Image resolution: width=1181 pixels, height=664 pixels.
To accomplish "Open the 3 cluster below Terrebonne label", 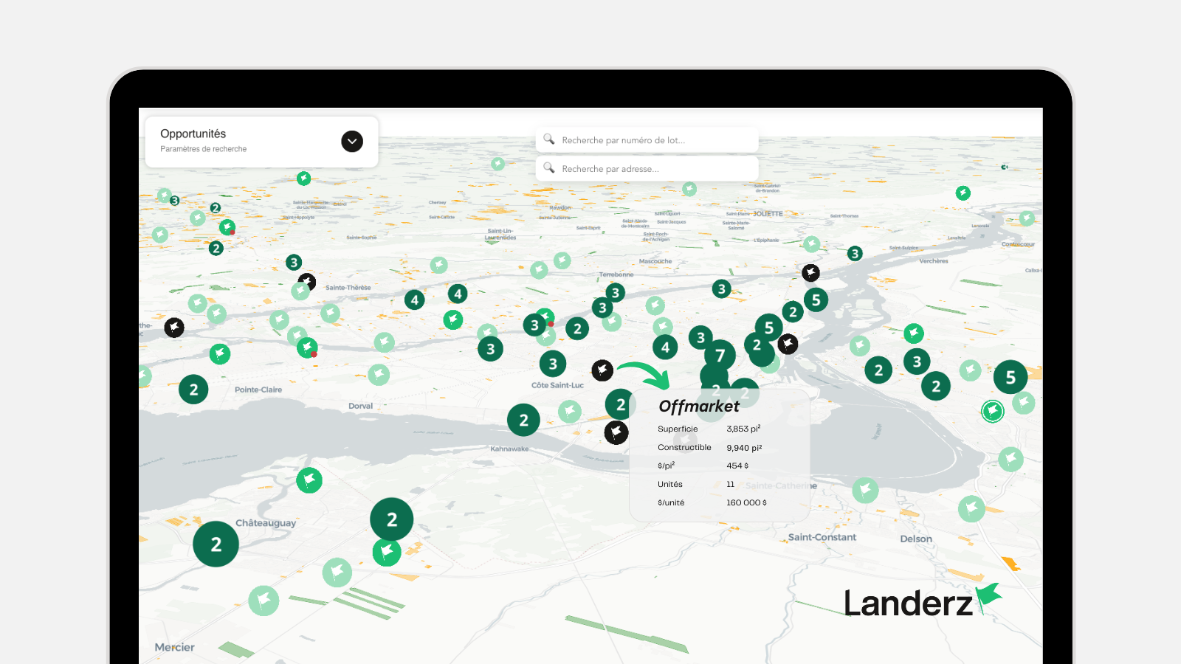I will click(616, 293).
